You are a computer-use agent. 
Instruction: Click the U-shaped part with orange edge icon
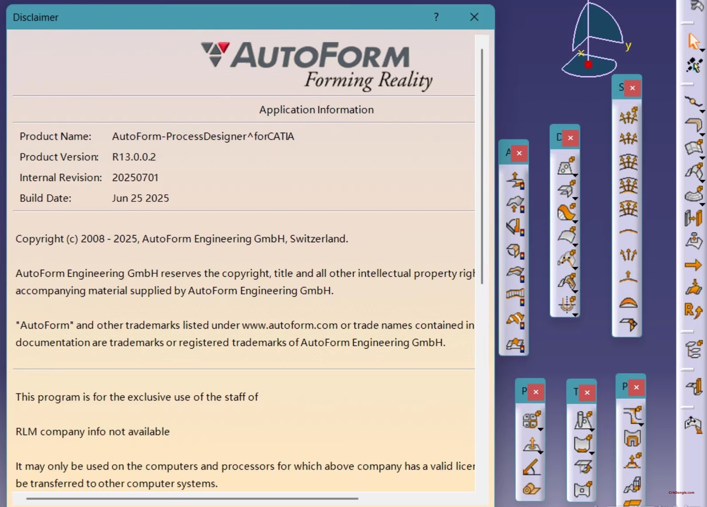point(583,444)
